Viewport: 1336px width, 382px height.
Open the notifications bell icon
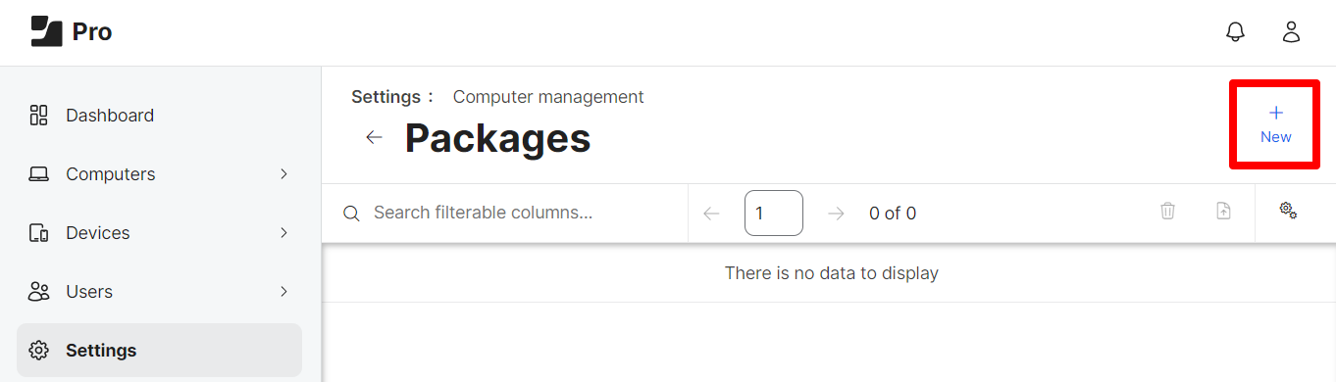pyautogui.click(x=1236, y=31)
